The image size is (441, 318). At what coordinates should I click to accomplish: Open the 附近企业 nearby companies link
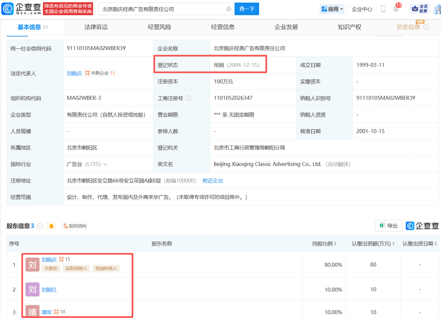click(x=213, y=180)
